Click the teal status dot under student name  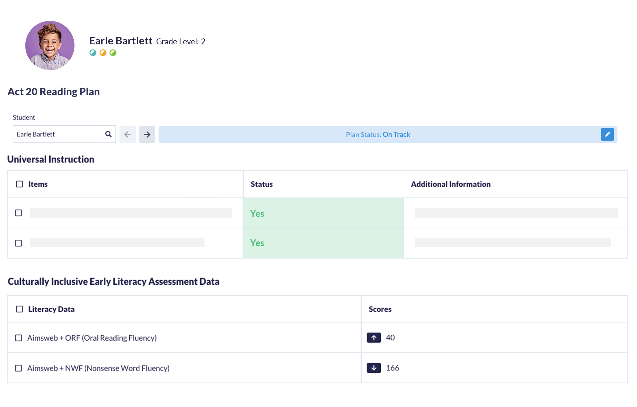[93, 53]
